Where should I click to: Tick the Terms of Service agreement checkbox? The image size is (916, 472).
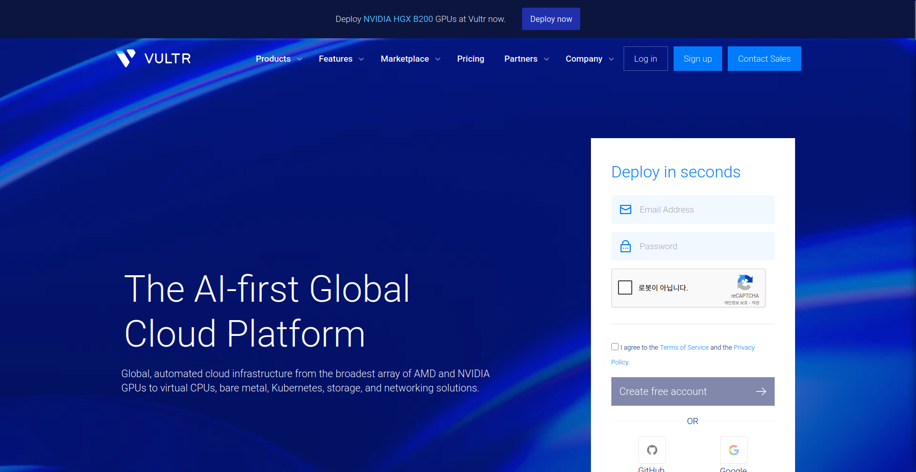(615, 347)
